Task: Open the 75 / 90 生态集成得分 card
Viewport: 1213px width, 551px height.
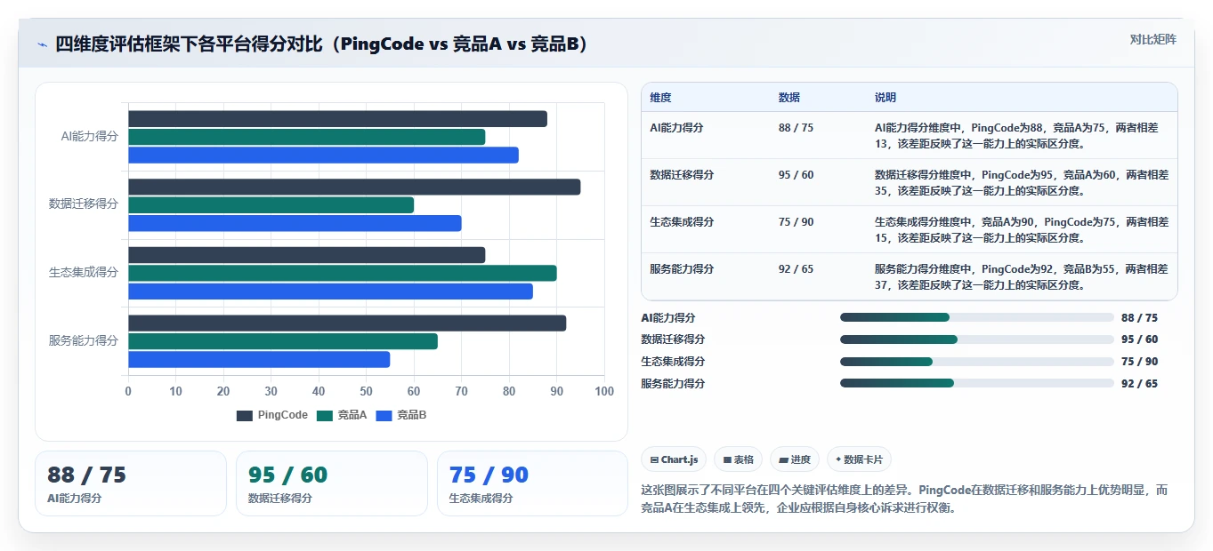Action: pyautogui.click(x=532, y=483)
